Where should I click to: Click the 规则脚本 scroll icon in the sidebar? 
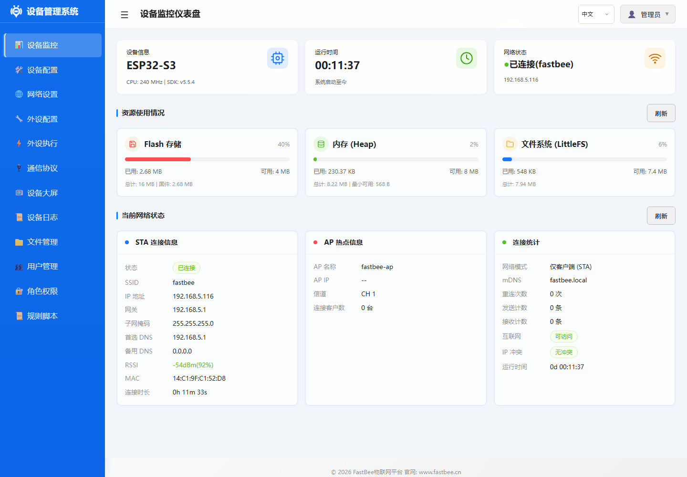point(19,316)
